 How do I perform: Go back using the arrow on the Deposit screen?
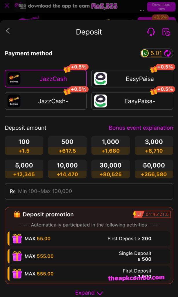pyautogui.click(x=8, y=31)
